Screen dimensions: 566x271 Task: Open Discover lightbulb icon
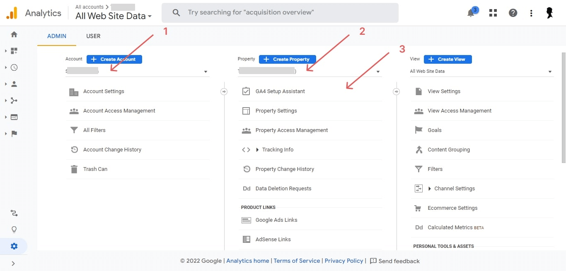[x=14, y=230]
